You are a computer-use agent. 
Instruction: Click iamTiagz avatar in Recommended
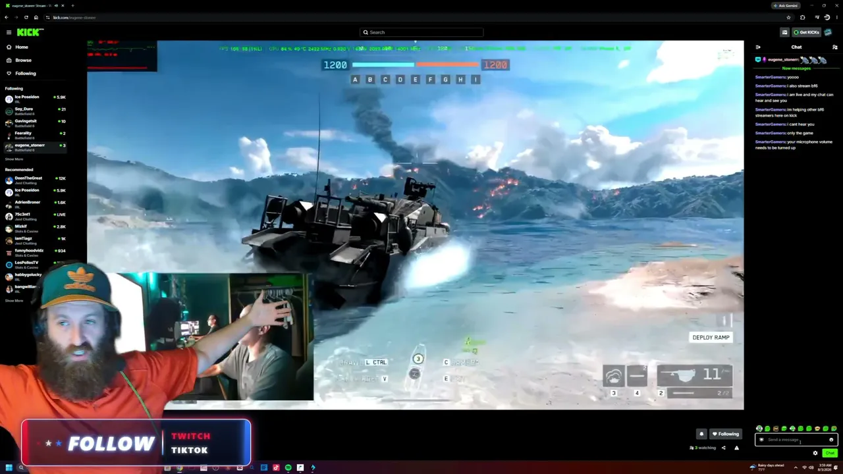[9, 240]
